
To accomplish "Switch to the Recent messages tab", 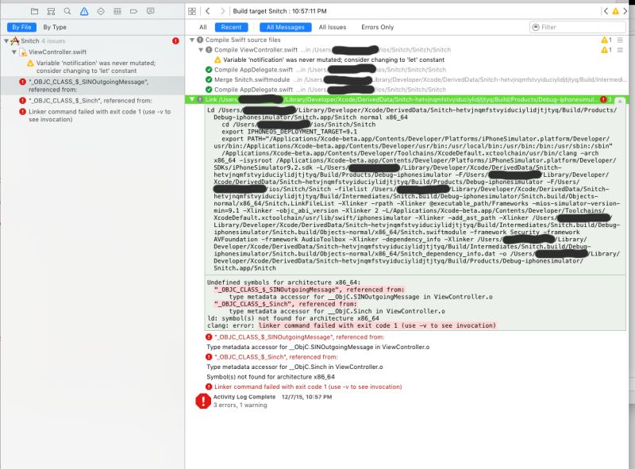I will (x=231, y=26).
